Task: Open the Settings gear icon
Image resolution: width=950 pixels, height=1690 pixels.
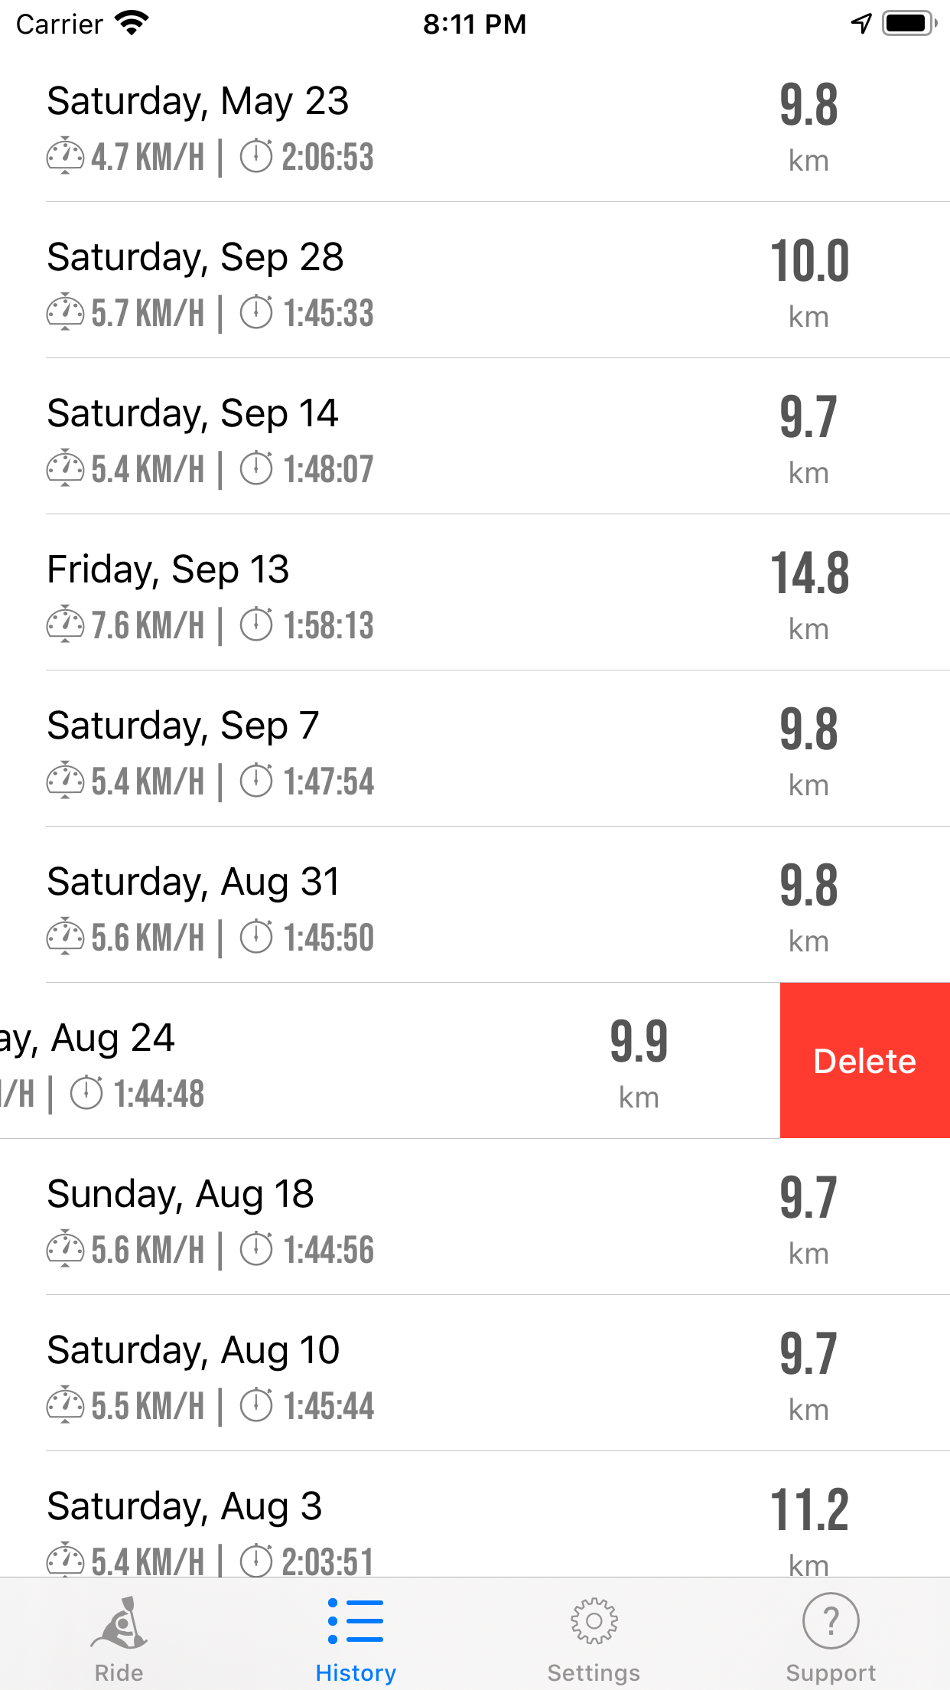Action: click(594, 1621)
